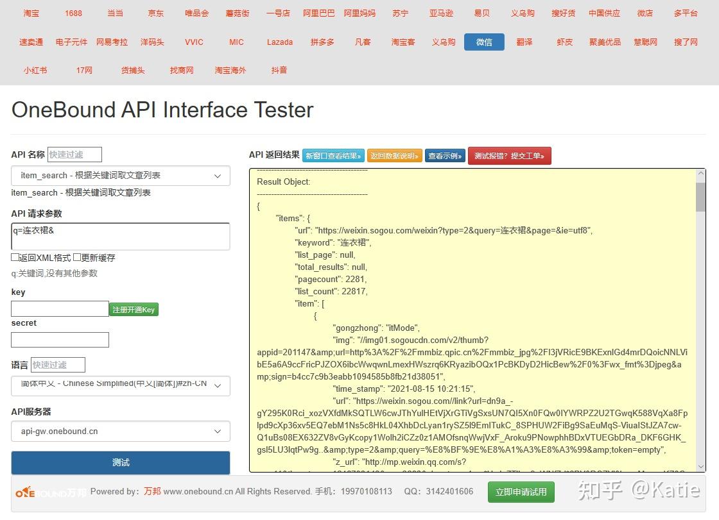Select the 微信 platform tab
This screenshot has height=520, width=719.
click(x=484, y=42)
